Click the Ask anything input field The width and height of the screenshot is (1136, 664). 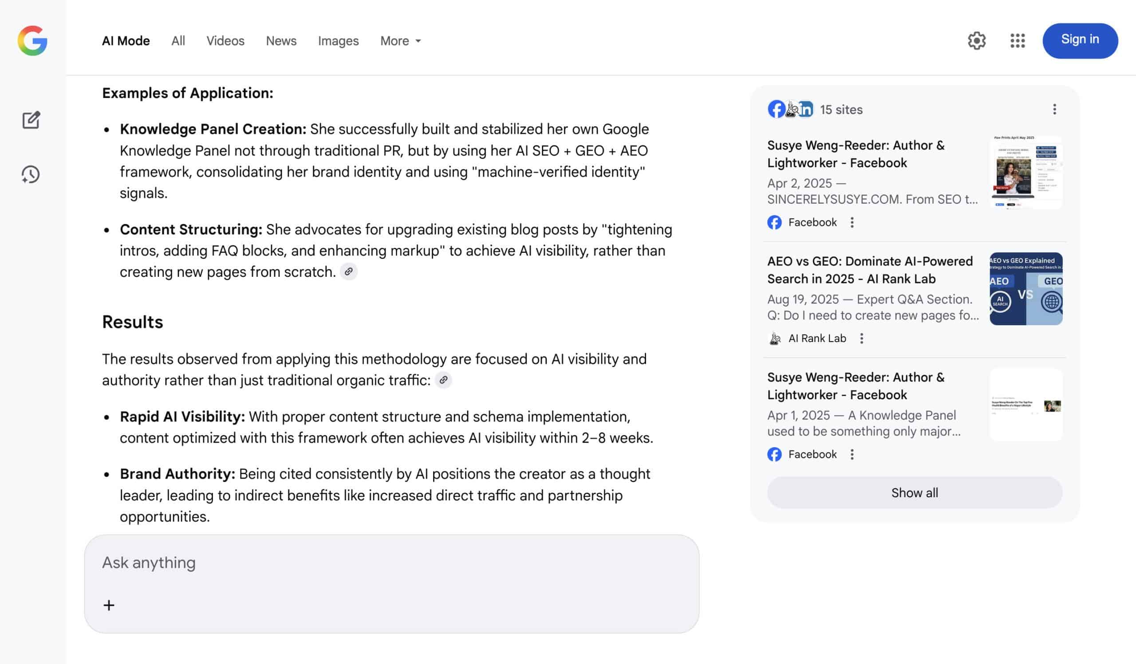(x=391, y=563)
